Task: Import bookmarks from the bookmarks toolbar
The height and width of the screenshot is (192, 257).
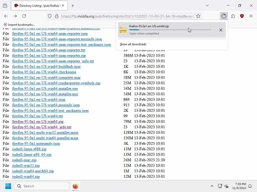Action: [19, 25]
